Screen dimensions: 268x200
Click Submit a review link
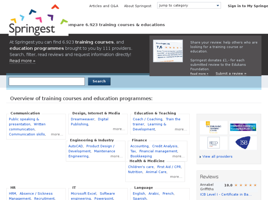[x=231, y=73]
